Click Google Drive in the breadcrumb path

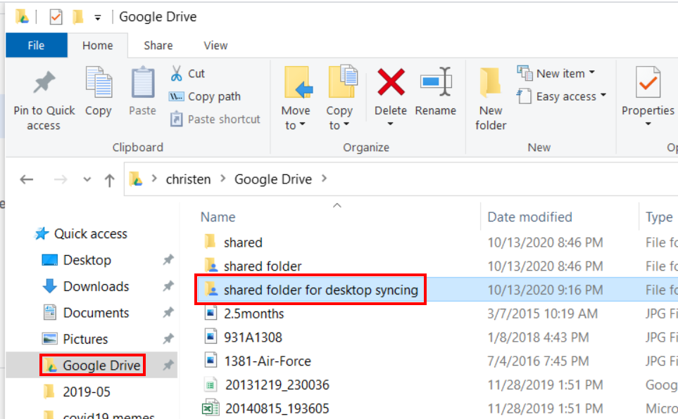tap(272, 179)
